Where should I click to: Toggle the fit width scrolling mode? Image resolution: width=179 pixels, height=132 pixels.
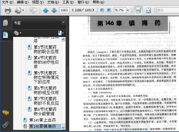coord(138,10)
